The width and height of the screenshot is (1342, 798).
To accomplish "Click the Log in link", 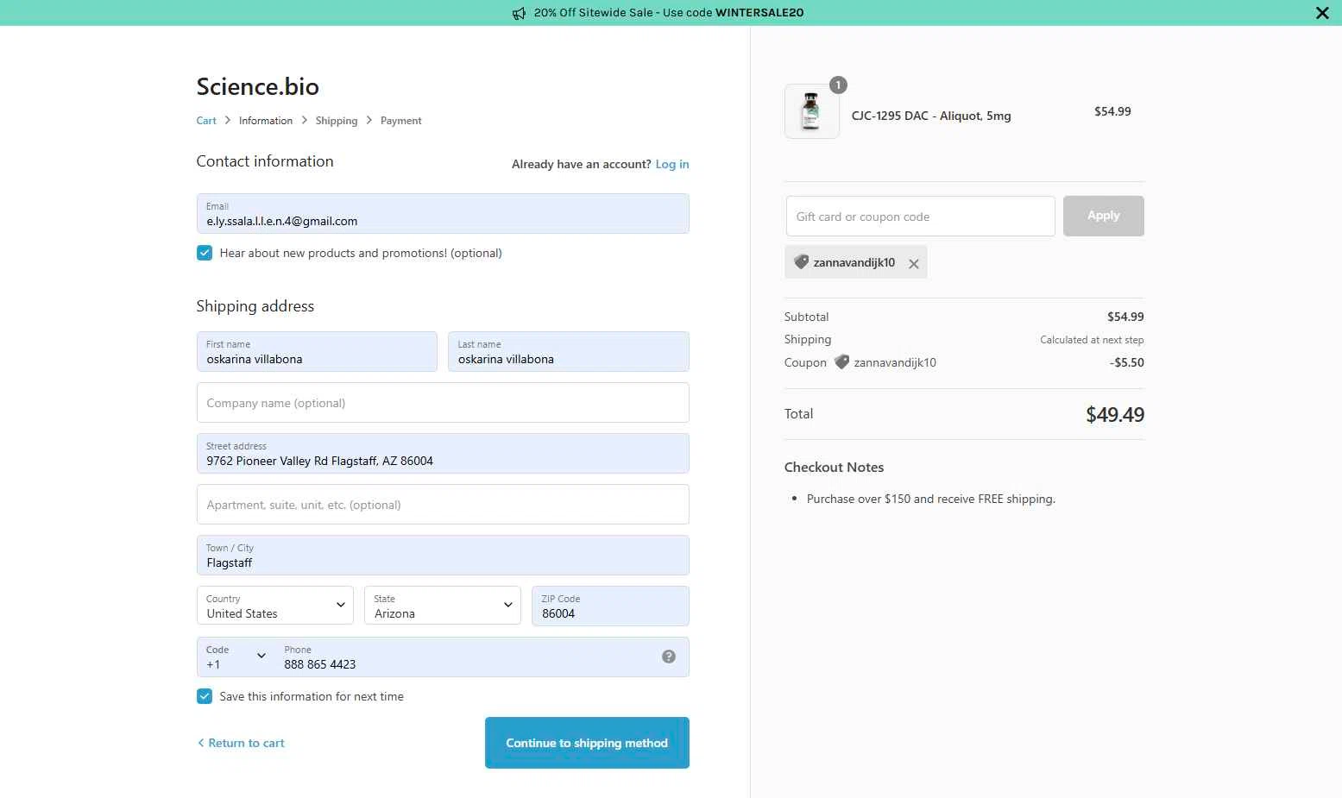I will pos(672,164).
